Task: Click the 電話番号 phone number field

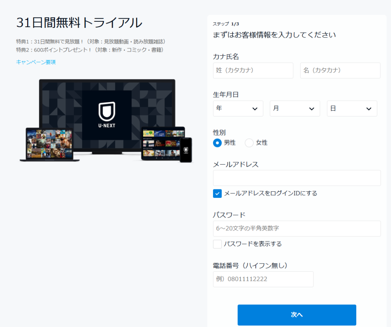Action: point(263,279)
